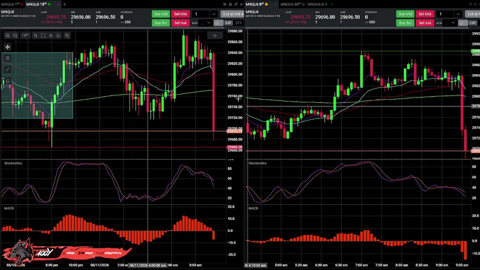The image size is (480, 270).
Task: Click Buy Mkt in left panel
Action: tap(160, 14)
